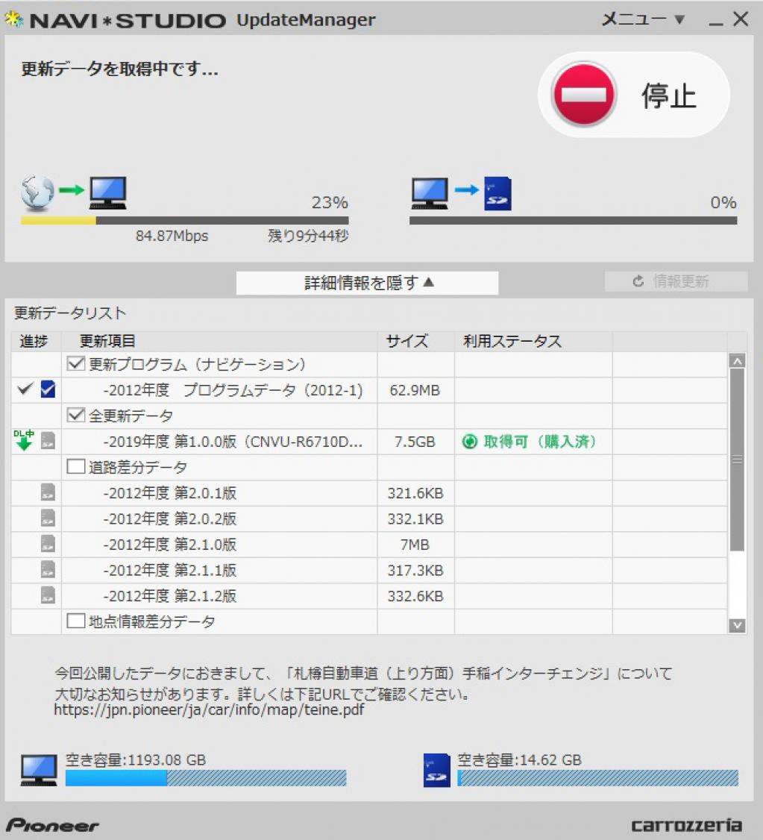763x840 pixels.
Task: Toggle the blue checkbox for 2012年度 プログラムデータ
Action: (48, 389)
